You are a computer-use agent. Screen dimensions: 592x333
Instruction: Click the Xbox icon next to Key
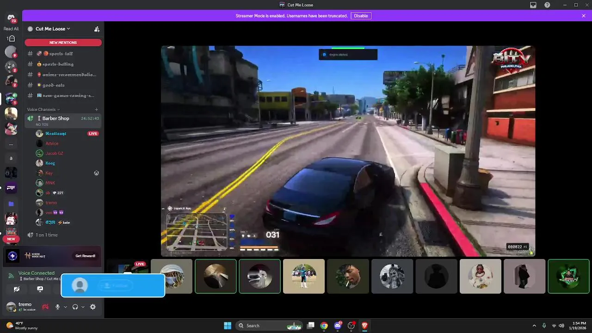pyautogui.click(x=96, y=173)
